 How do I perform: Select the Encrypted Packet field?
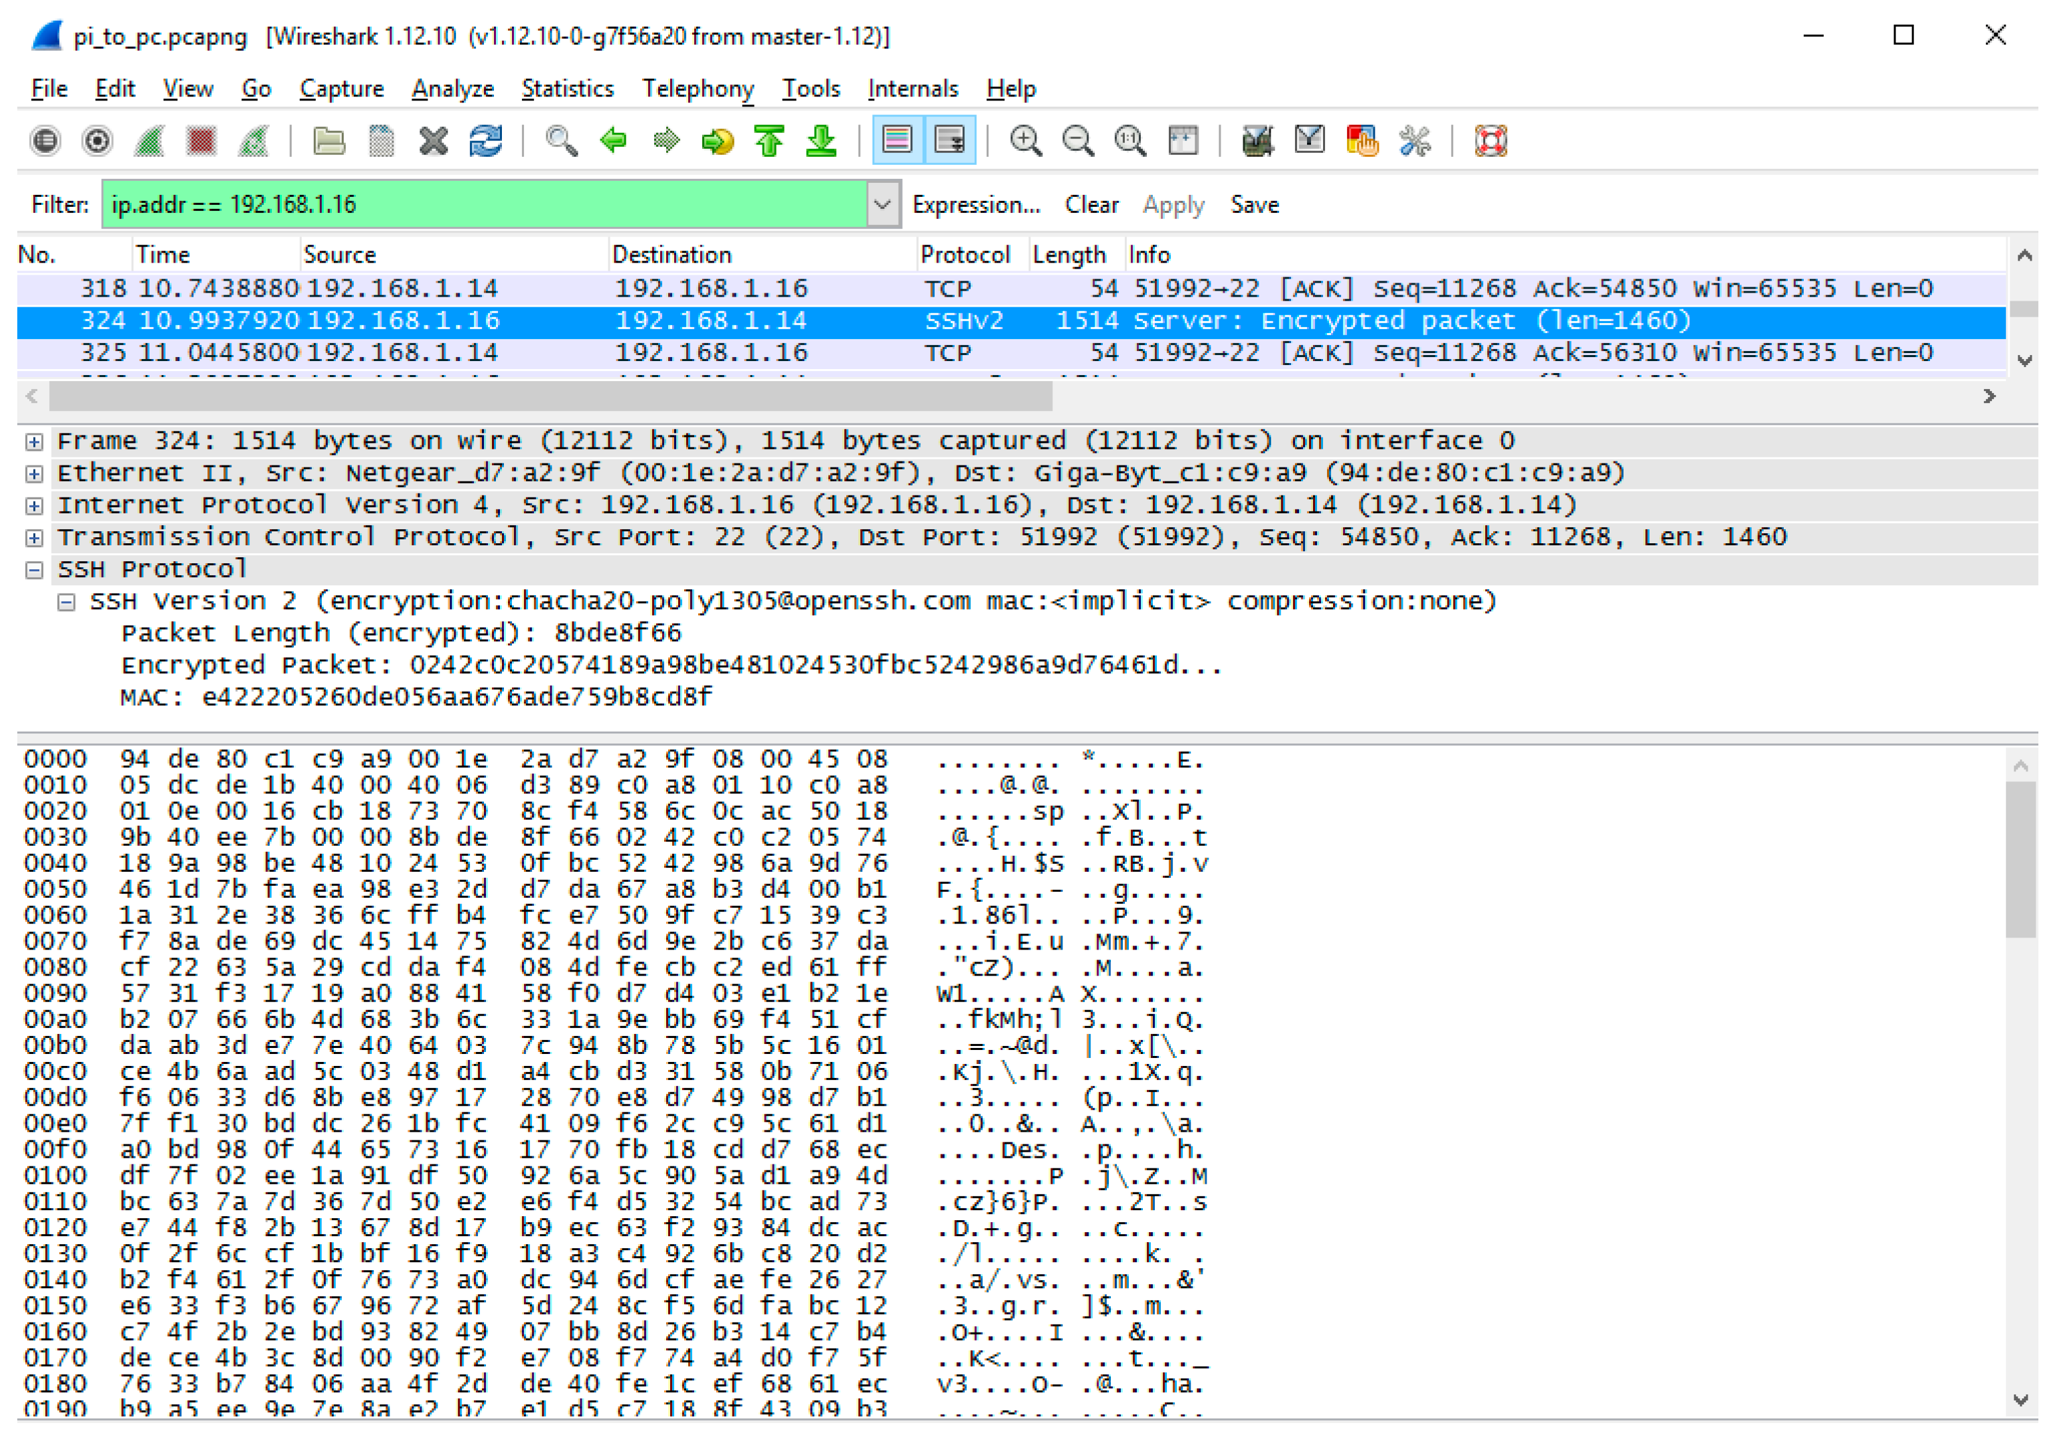[671, 665]
